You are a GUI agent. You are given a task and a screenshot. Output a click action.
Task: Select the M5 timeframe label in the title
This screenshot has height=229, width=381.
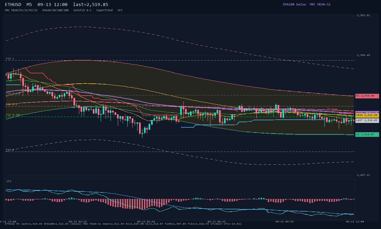coord(29,5)
